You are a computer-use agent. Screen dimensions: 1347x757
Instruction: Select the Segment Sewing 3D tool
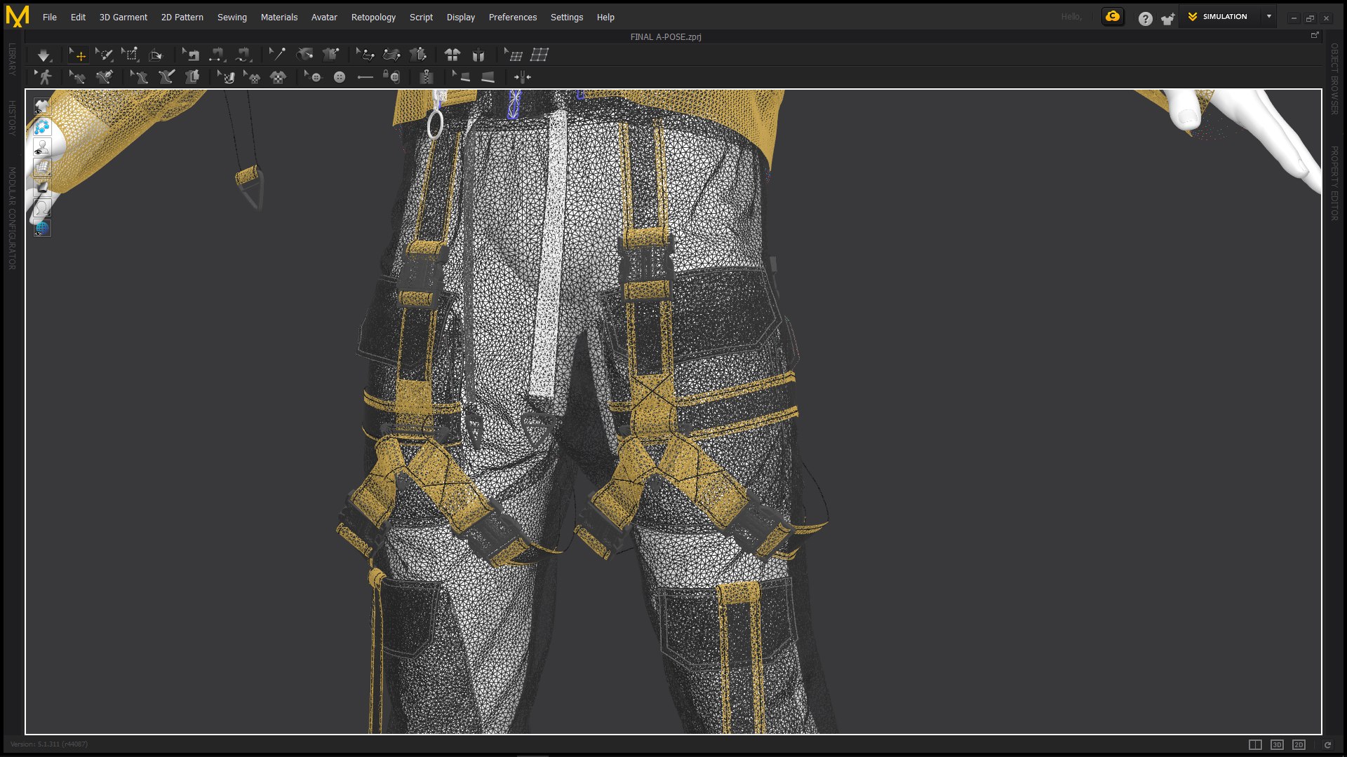[217, 55]
